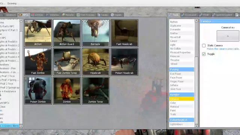The height and width of the screenshot is (135, 240).
Task: Open the NPCs spawn tab
Action: click(x=24, y=15)
